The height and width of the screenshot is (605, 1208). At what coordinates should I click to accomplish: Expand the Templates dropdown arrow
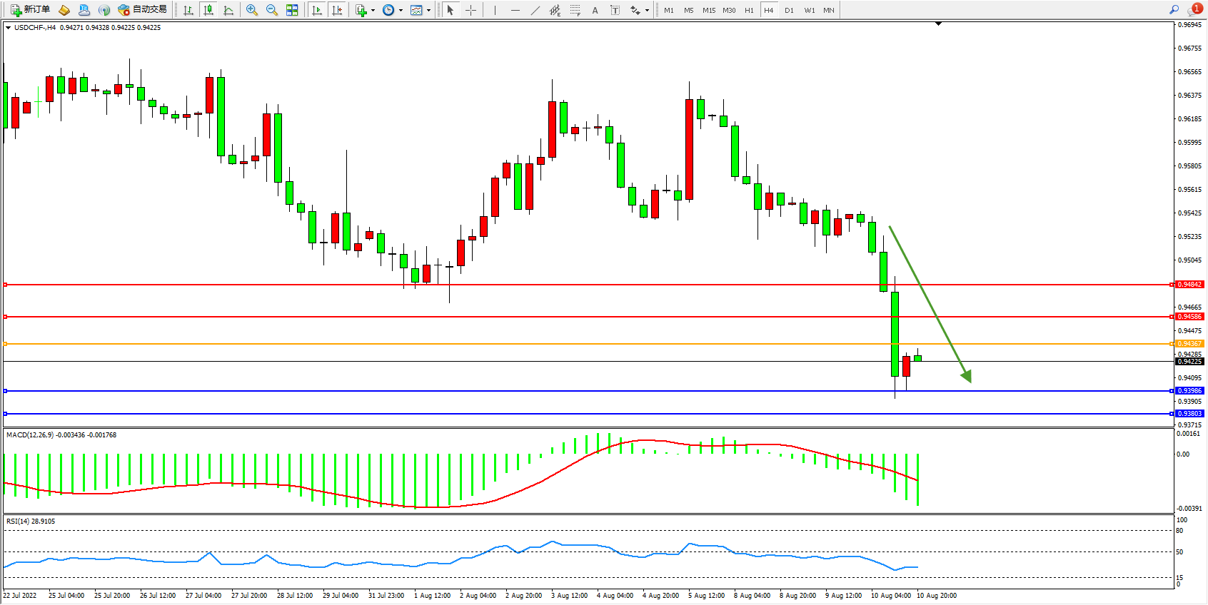(x=428, y=10)
